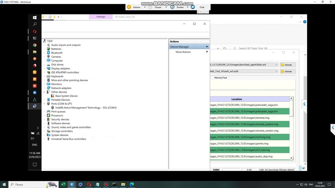Click the Disk drives icon
This screenshot has width=335, height=188.
[x=48, y=64]
